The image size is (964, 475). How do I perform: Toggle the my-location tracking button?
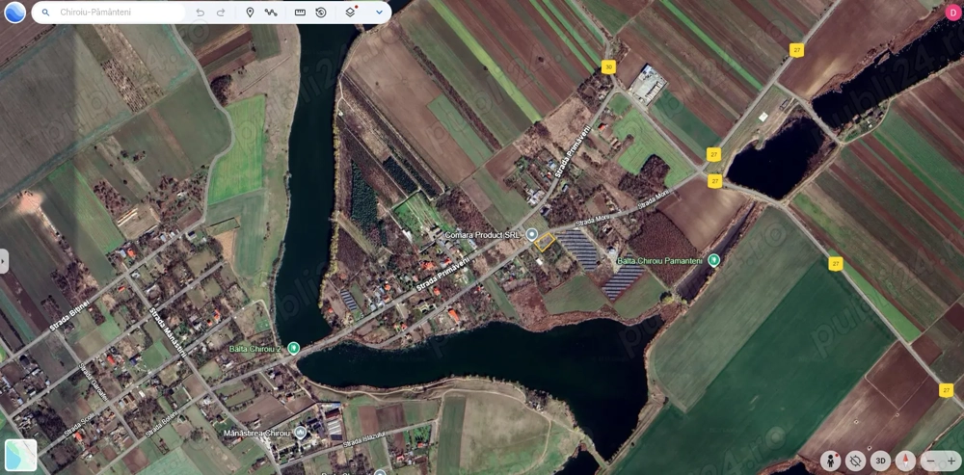[855, 461]
